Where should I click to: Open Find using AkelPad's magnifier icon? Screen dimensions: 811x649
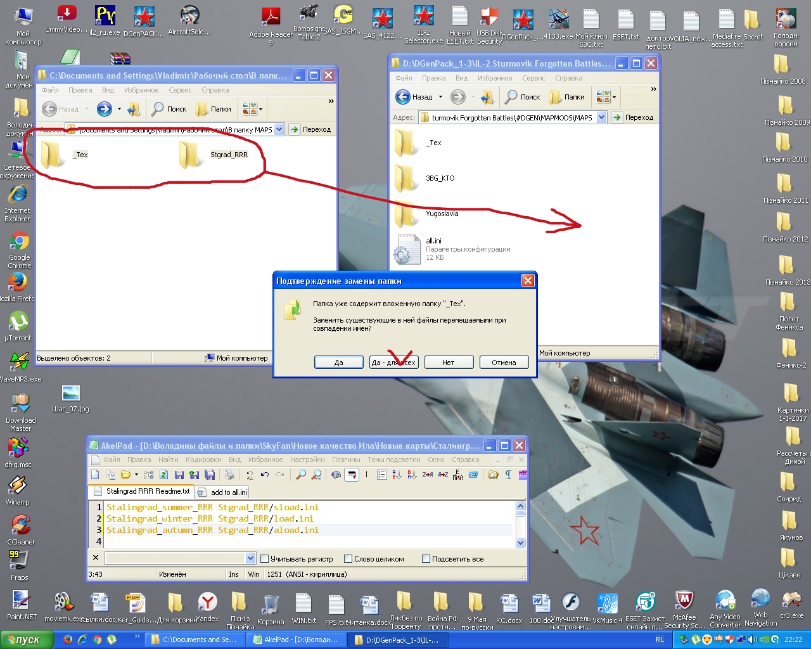301,475
